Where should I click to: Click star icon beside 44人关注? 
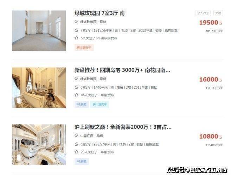click(x=76, y=95)
